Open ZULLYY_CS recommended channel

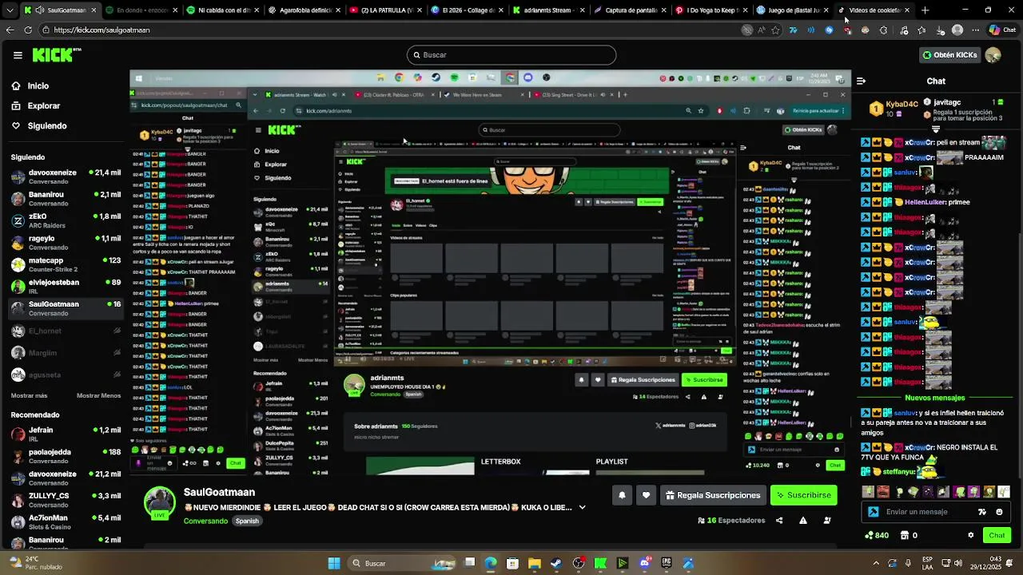tap(66, 500)
